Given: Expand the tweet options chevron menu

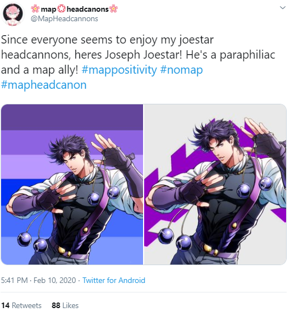Looking at the screenshot, I should coord(283,8).
